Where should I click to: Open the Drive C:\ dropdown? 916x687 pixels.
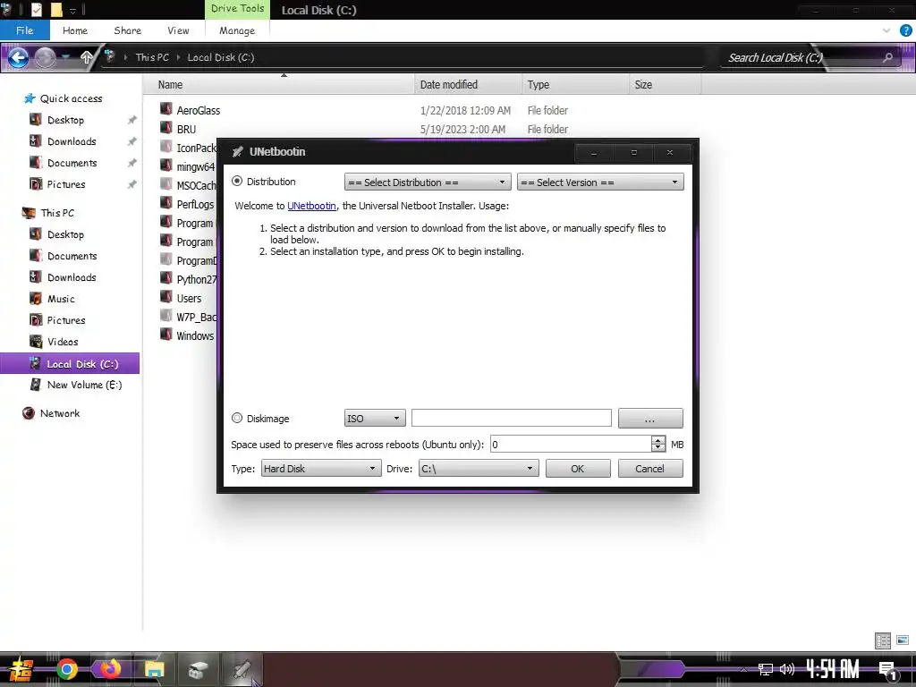[479, 469]
